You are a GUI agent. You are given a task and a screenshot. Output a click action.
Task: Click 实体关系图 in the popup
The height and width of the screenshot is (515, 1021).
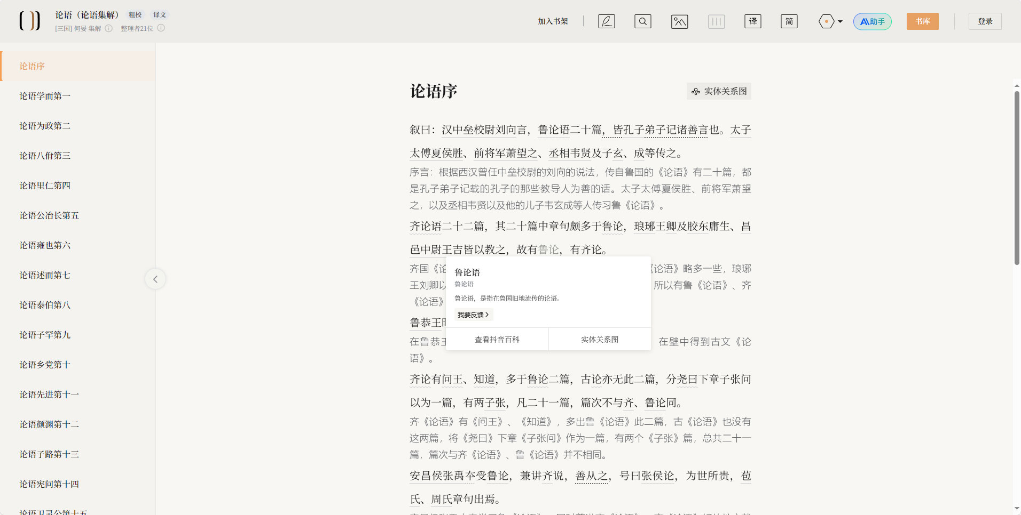tap(600, 339)
